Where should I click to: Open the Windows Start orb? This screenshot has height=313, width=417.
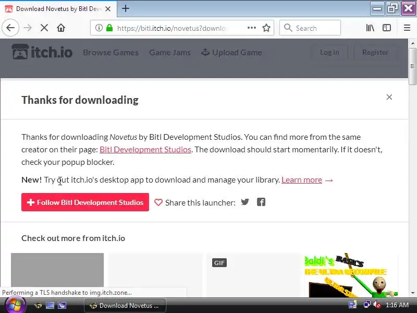click(15, 305)
